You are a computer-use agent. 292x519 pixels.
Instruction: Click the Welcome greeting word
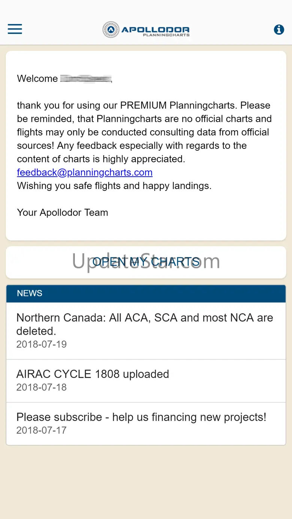click(37, 79)
